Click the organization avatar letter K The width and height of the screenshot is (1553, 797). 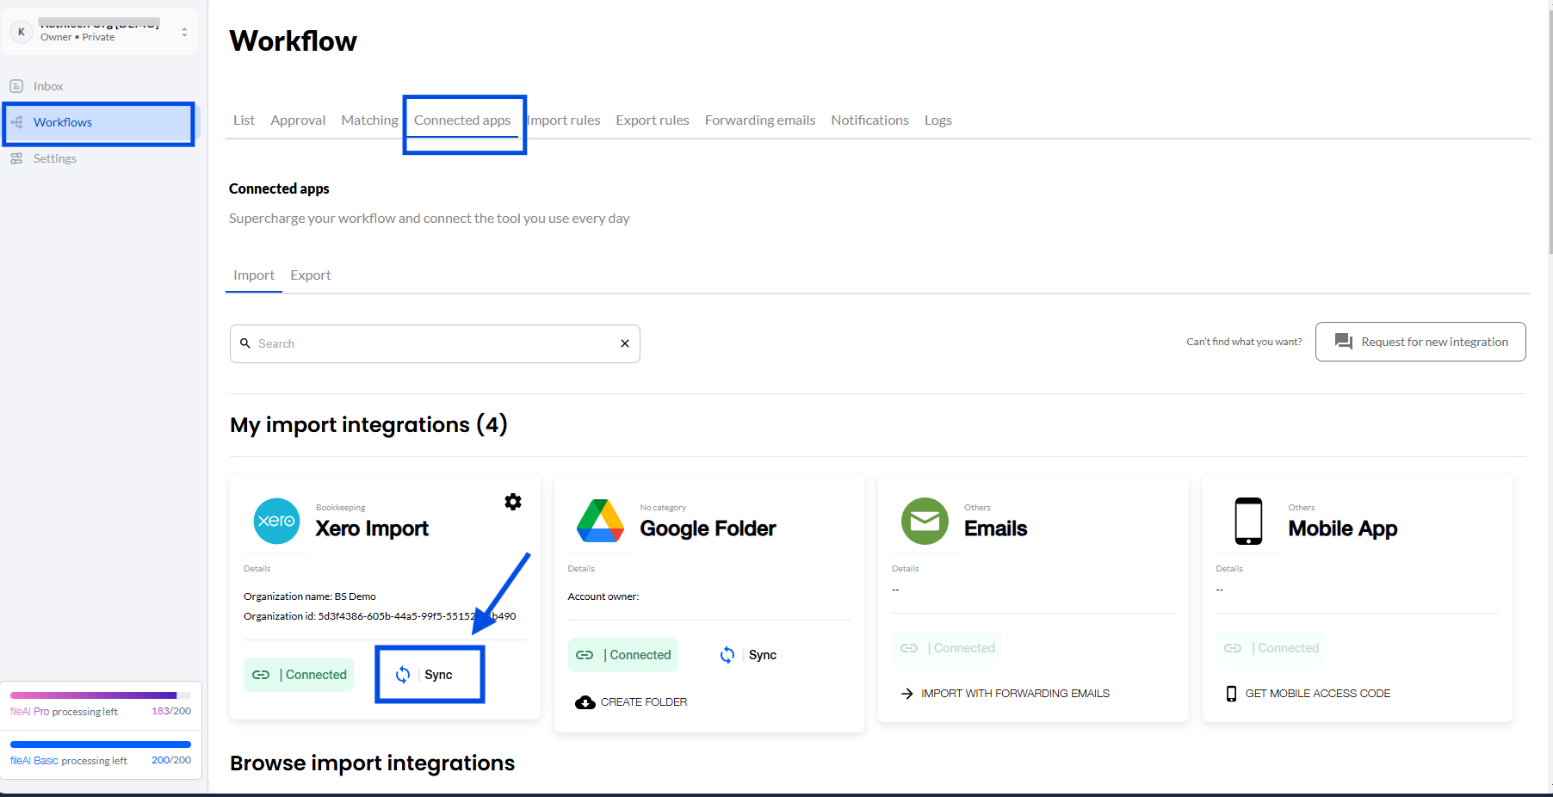22,32
